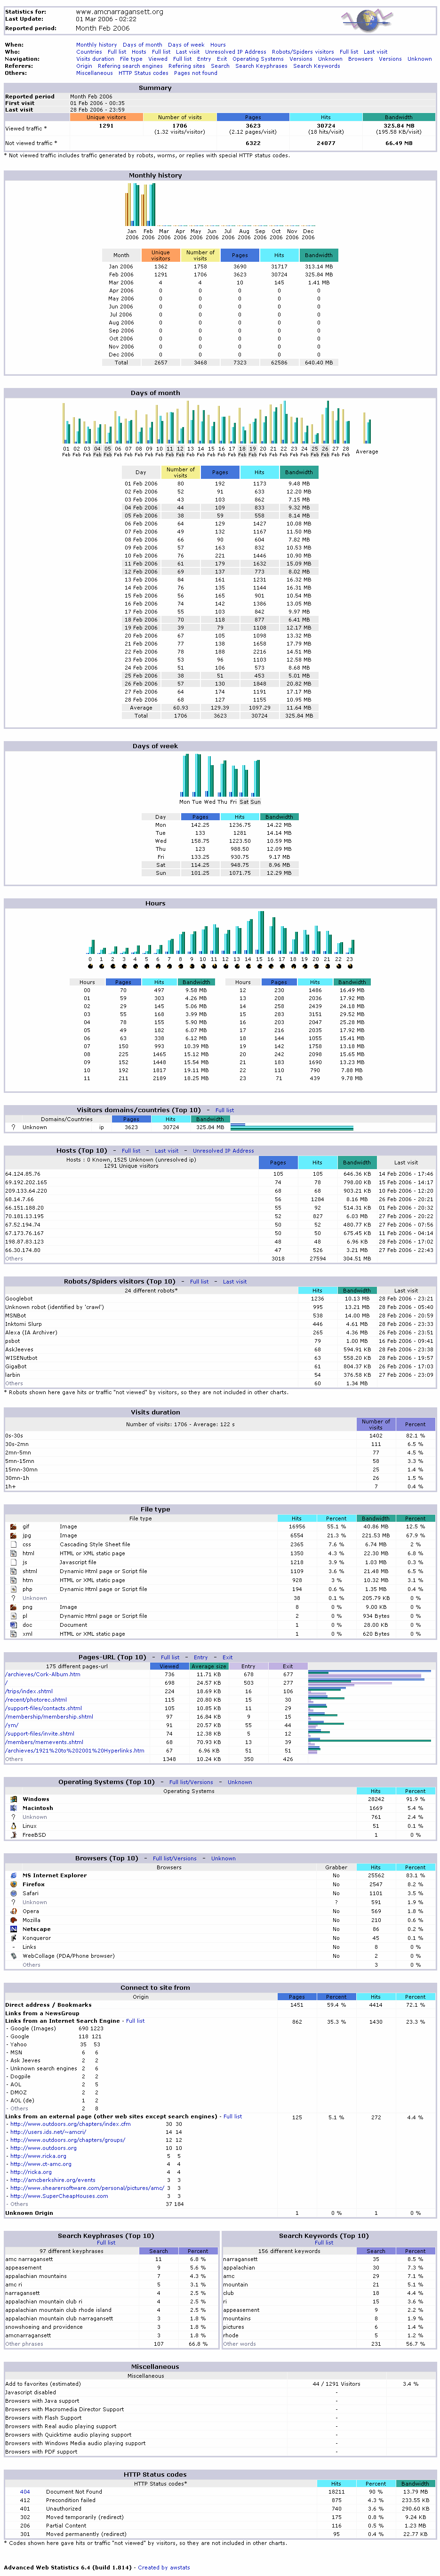Click the gif file type icon
Viewport: 440px width, 2576px height.
pyautogui.click(x=13, y=1527)
